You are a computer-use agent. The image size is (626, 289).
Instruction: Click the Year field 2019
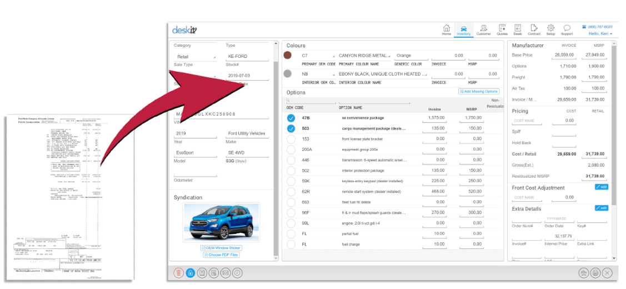pyautogui.click(x=195, y=133)
